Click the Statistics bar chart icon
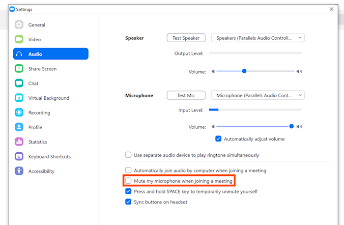The width and height of the screenshot is (344, 225). click(x=19, y=141)
